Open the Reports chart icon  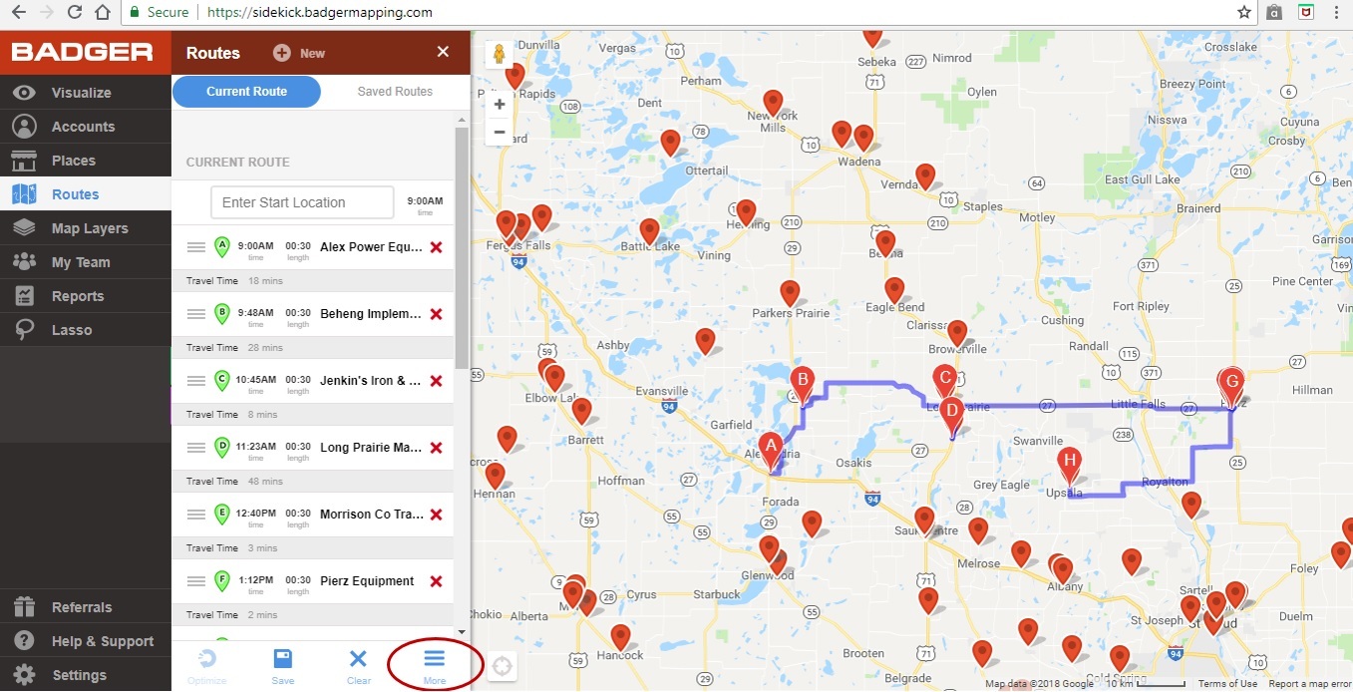pos(25,296)
